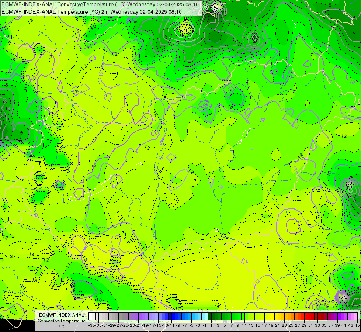This screenshot has width=361, height=332.
Task: Click the °C unit label in legend
Action: (x=62, y=327)
